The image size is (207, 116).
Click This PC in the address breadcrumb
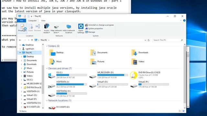click(x=44, y=40)
